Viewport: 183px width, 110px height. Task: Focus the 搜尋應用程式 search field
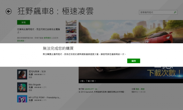coord(158,12)
